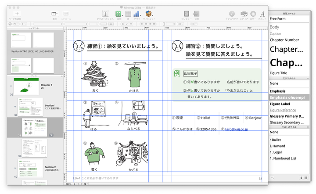Open page 38 thumbnail dropdown arrow
This screenshot has height=194, width=316.
click(x=51, y=135)
